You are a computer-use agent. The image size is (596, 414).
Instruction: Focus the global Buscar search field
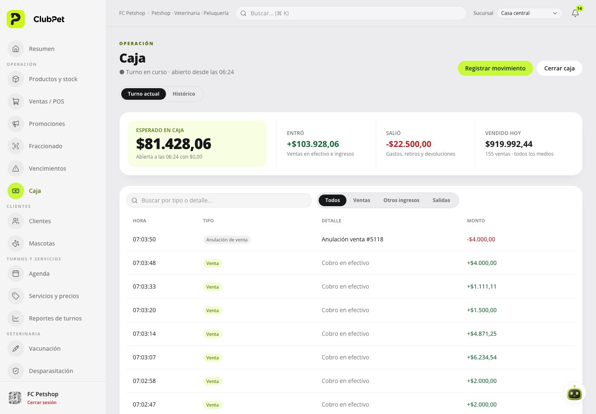[x=351, y=13]
